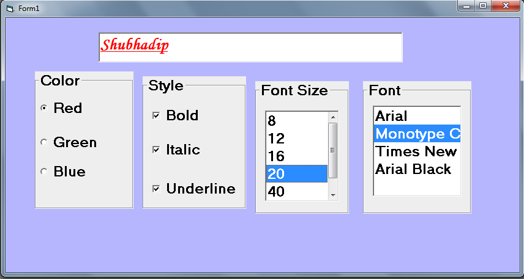Click font size 20 entry

(296, 174)
